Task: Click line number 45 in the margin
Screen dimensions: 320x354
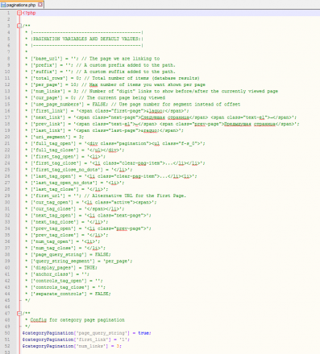Action: coord(7,300)
